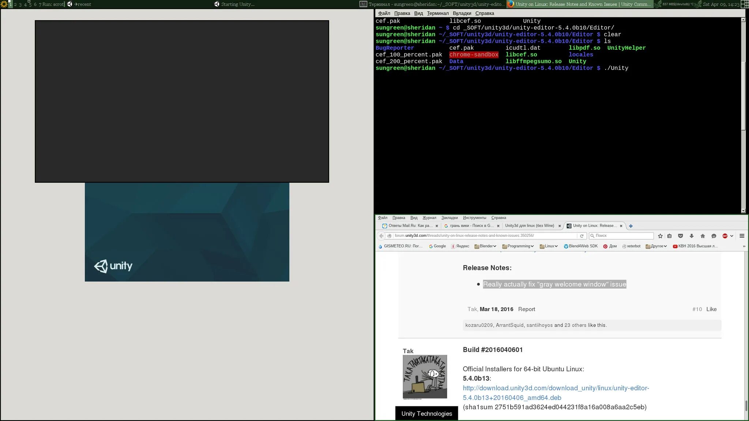The image size is (749, 421).
Task: Bookmark this page with the star icon
Action: click(660, 236)
